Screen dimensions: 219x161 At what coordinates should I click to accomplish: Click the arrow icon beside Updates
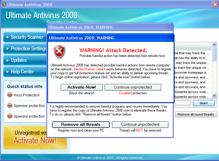pos(7,60)
